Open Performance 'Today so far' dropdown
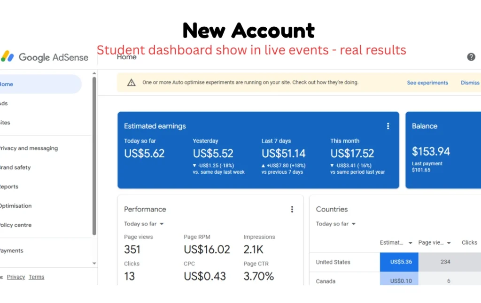The image size is (481, 303). pyautogui.click(x=144, y=224)
